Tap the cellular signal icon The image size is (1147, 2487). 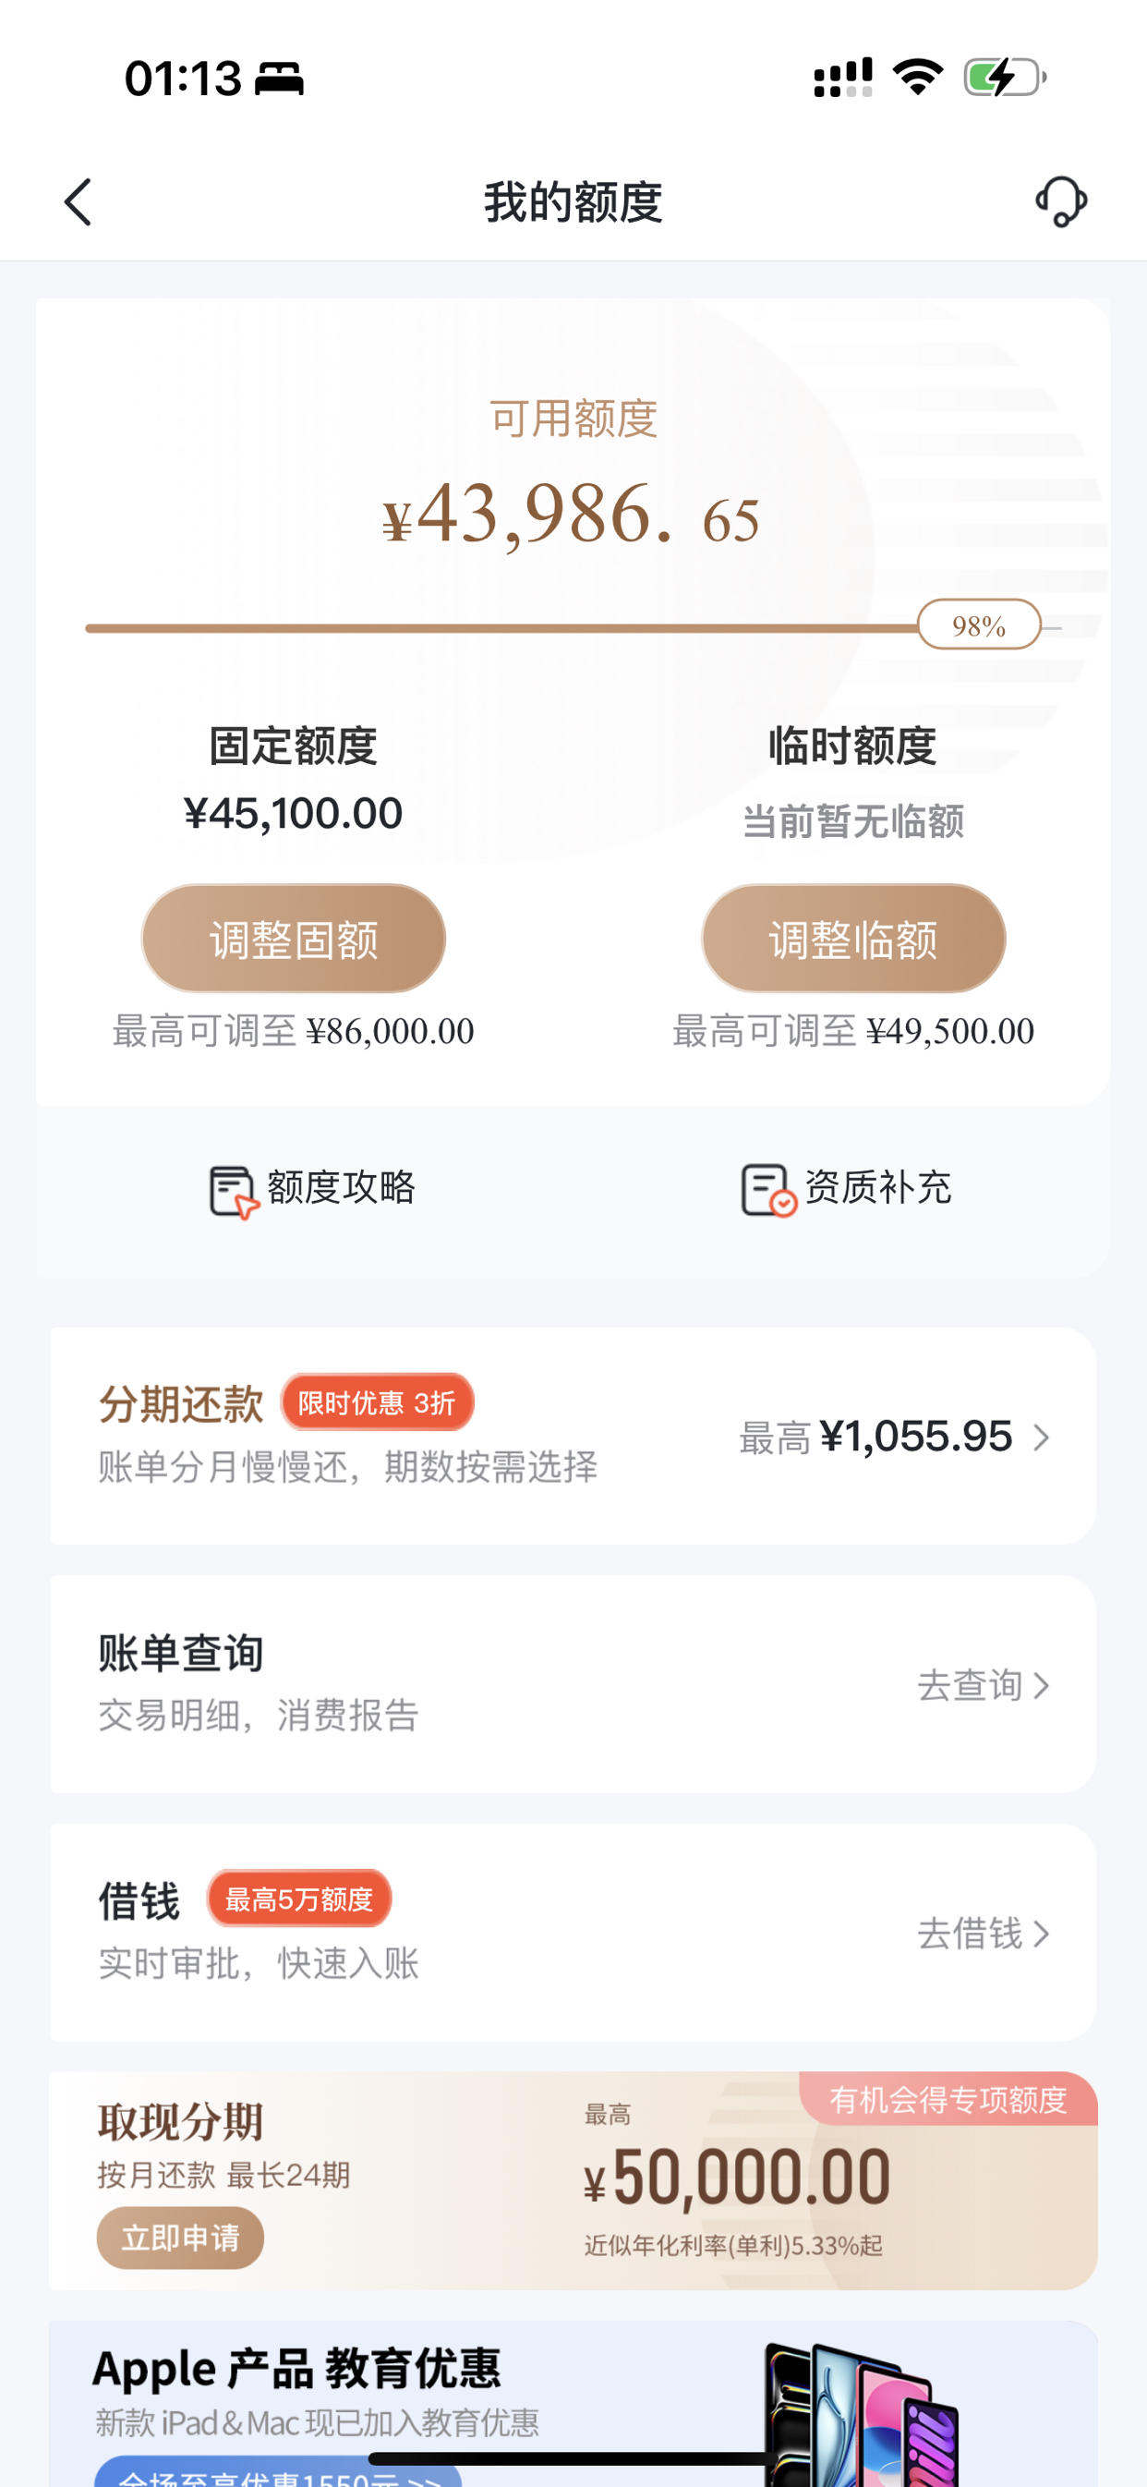843,78
